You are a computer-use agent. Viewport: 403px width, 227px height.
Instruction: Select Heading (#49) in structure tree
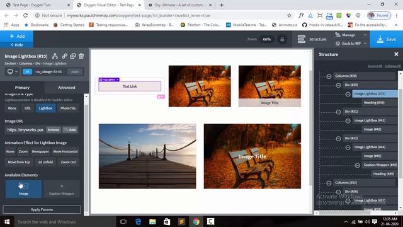[x=384, y=174]
